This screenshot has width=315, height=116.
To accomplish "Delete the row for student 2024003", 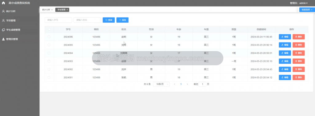I will pyautogui.click(x=299, y=61).
